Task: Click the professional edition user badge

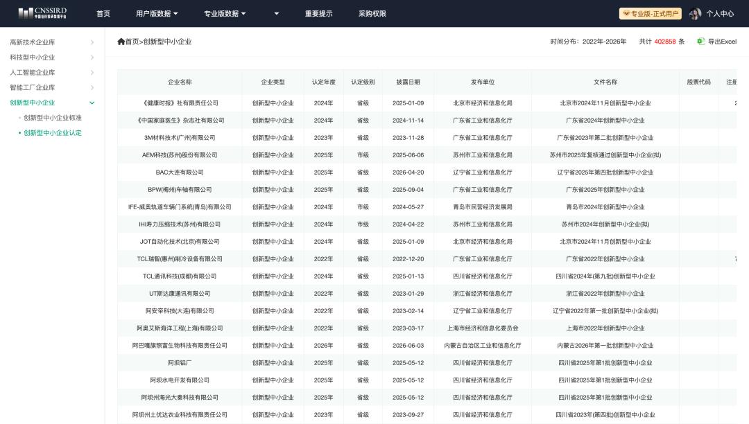Action: point(650,14)
